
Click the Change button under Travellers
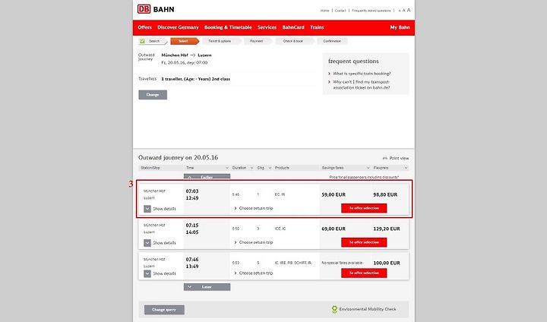153,95
